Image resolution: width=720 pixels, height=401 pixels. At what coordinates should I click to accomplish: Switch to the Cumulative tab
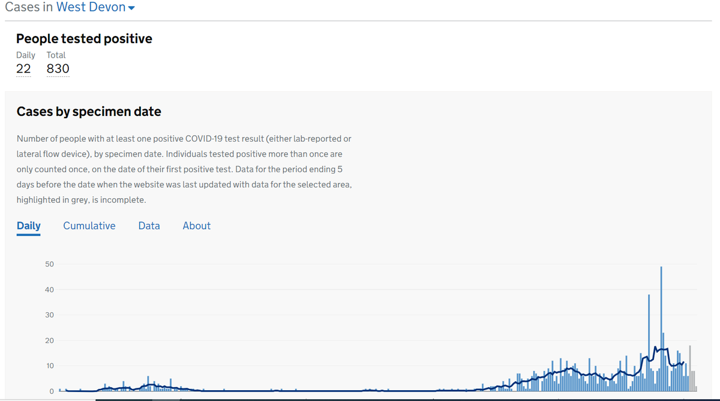(x=89, y=226)
